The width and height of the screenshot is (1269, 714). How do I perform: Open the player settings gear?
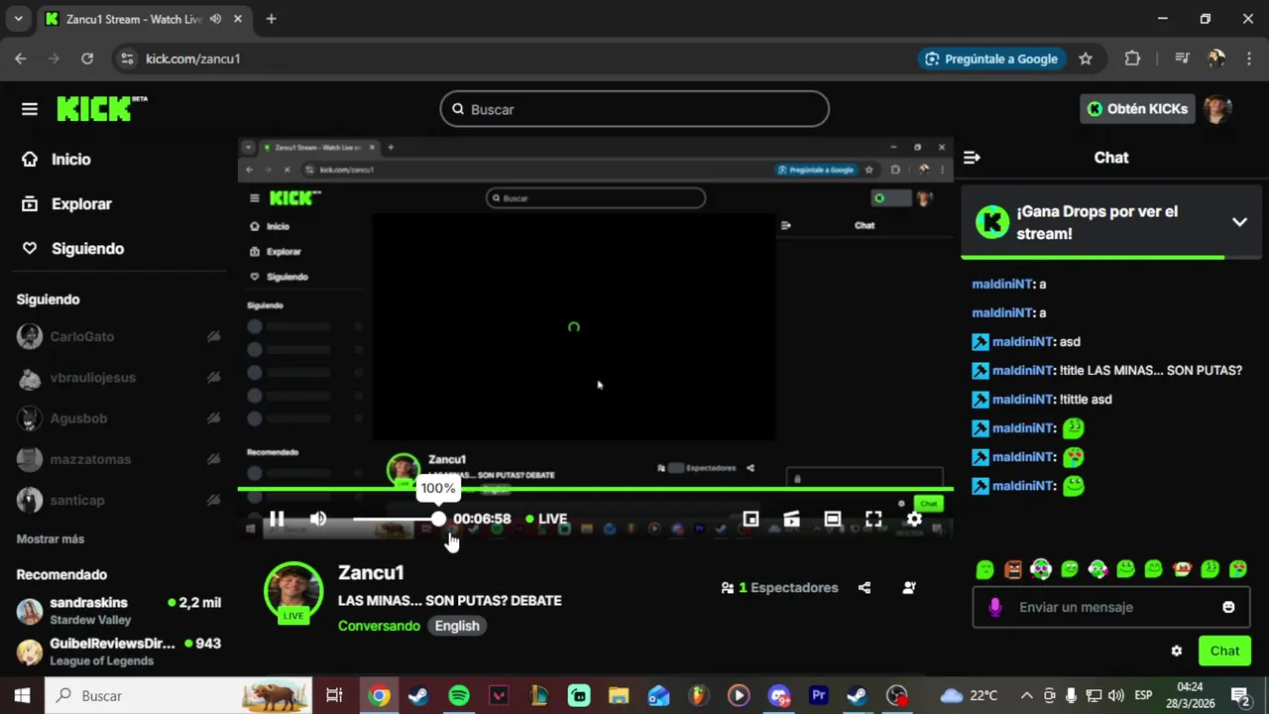pos(914,519)
